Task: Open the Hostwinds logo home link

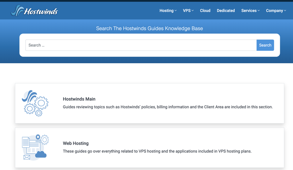Action: [x=34, y=11]
